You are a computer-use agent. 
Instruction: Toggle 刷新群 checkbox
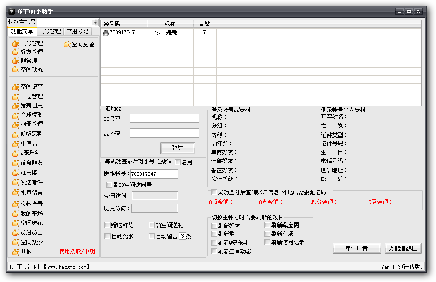[x=214, y=234]
